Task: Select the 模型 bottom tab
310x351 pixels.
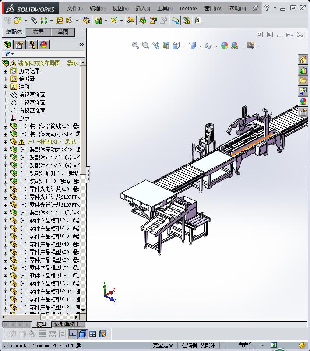Action: pos(42,324)
